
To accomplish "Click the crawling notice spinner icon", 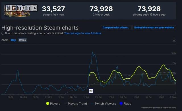I will click(3, 33).
